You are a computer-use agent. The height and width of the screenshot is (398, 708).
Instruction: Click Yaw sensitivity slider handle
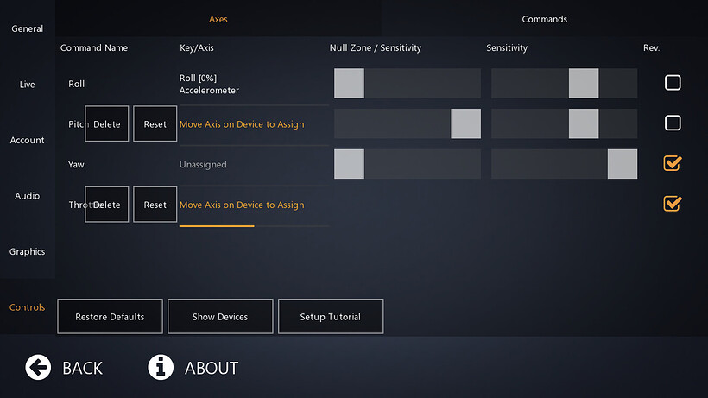pos(623,164)
